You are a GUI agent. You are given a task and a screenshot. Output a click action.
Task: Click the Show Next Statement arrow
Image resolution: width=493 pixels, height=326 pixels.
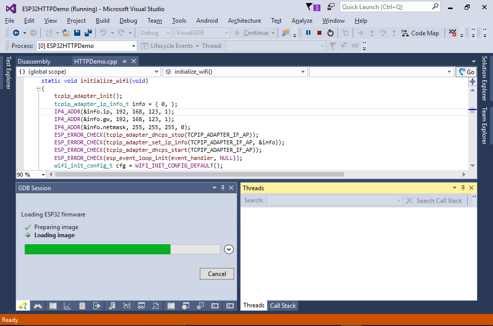360,33
